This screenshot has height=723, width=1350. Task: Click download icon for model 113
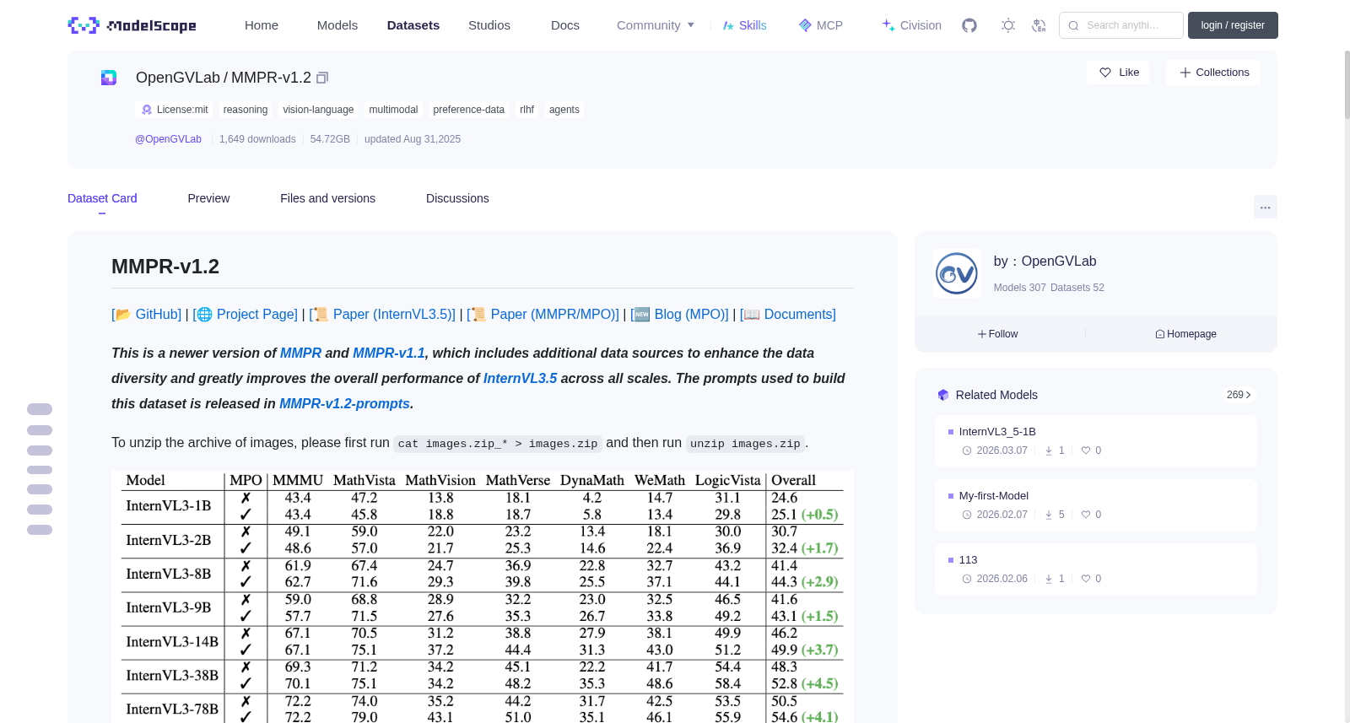[1049, 579]
